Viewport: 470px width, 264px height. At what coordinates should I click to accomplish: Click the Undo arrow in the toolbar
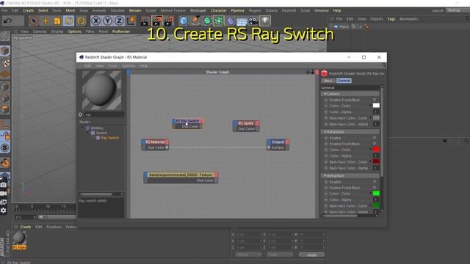pos(7,21)
